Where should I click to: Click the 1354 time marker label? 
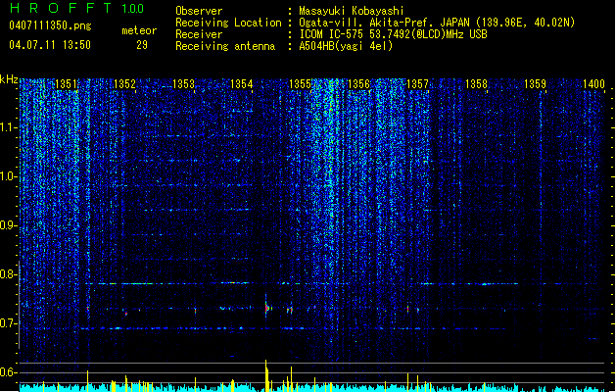[x=242, y=84]
